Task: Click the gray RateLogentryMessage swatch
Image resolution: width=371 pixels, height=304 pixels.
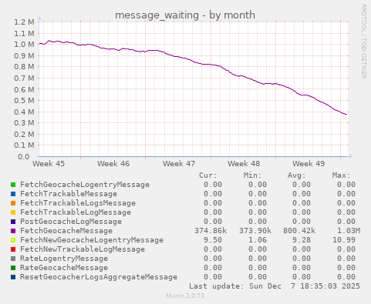Action: [13, 259]
